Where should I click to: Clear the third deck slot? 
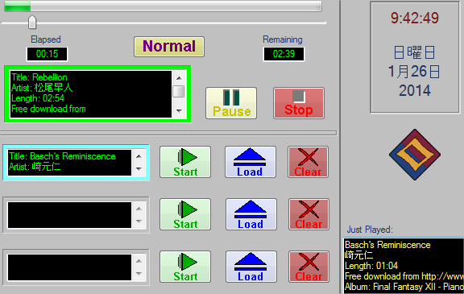point(309,267)
